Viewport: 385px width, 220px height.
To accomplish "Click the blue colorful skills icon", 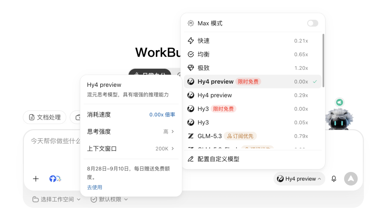I will coord(55,179).
